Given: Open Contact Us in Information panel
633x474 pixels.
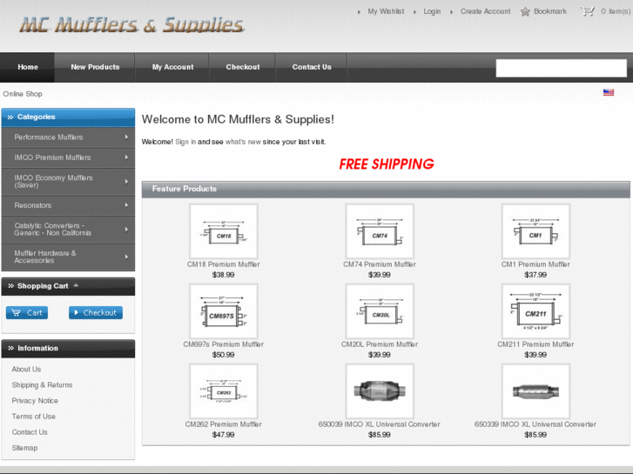Looking at the screenshot, I should click(30, 432).
